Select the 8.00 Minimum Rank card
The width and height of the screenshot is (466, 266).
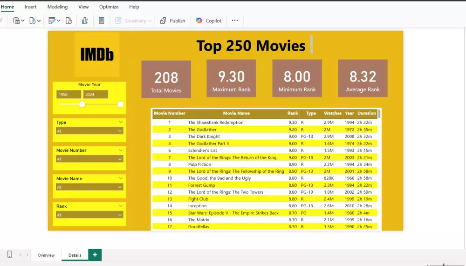coord(297,78)
